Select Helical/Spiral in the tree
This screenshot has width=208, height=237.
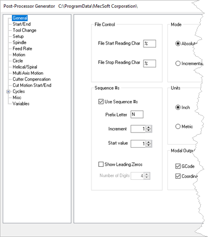[x=25, y=67]
